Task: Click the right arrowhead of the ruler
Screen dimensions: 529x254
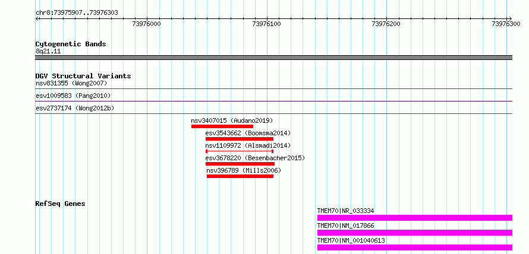Action: click(x=510, y=18)
